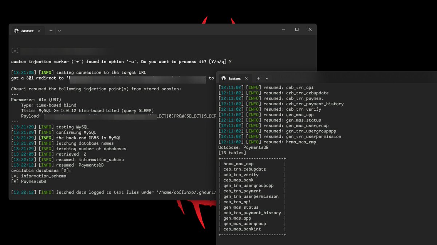Click the 'fetching database names' log line
Screen dimensions: 437x245
[x=62, y=143]
